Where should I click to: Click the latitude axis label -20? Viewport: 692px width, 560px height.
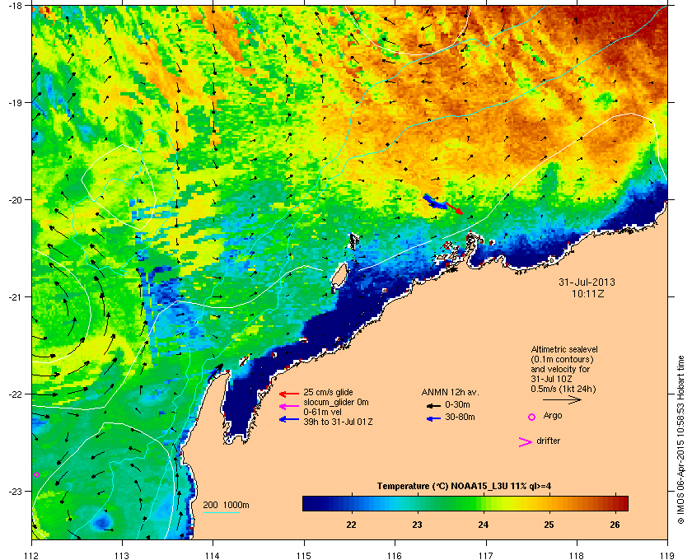[15, 200]
